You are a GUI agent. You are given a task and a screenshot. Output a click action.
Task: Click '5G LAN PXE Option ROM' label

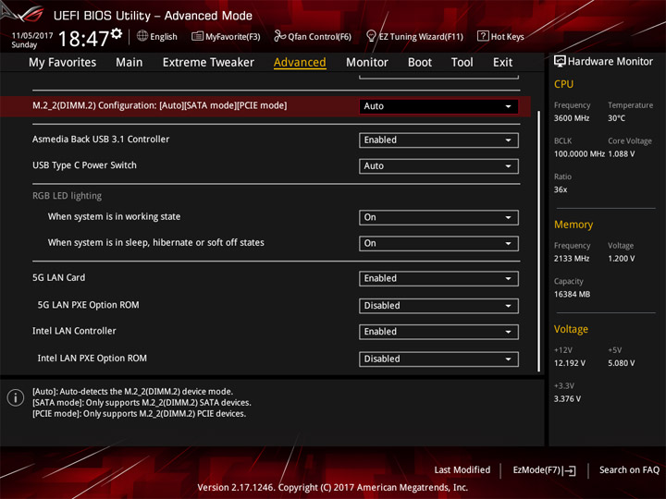(89, 305)
